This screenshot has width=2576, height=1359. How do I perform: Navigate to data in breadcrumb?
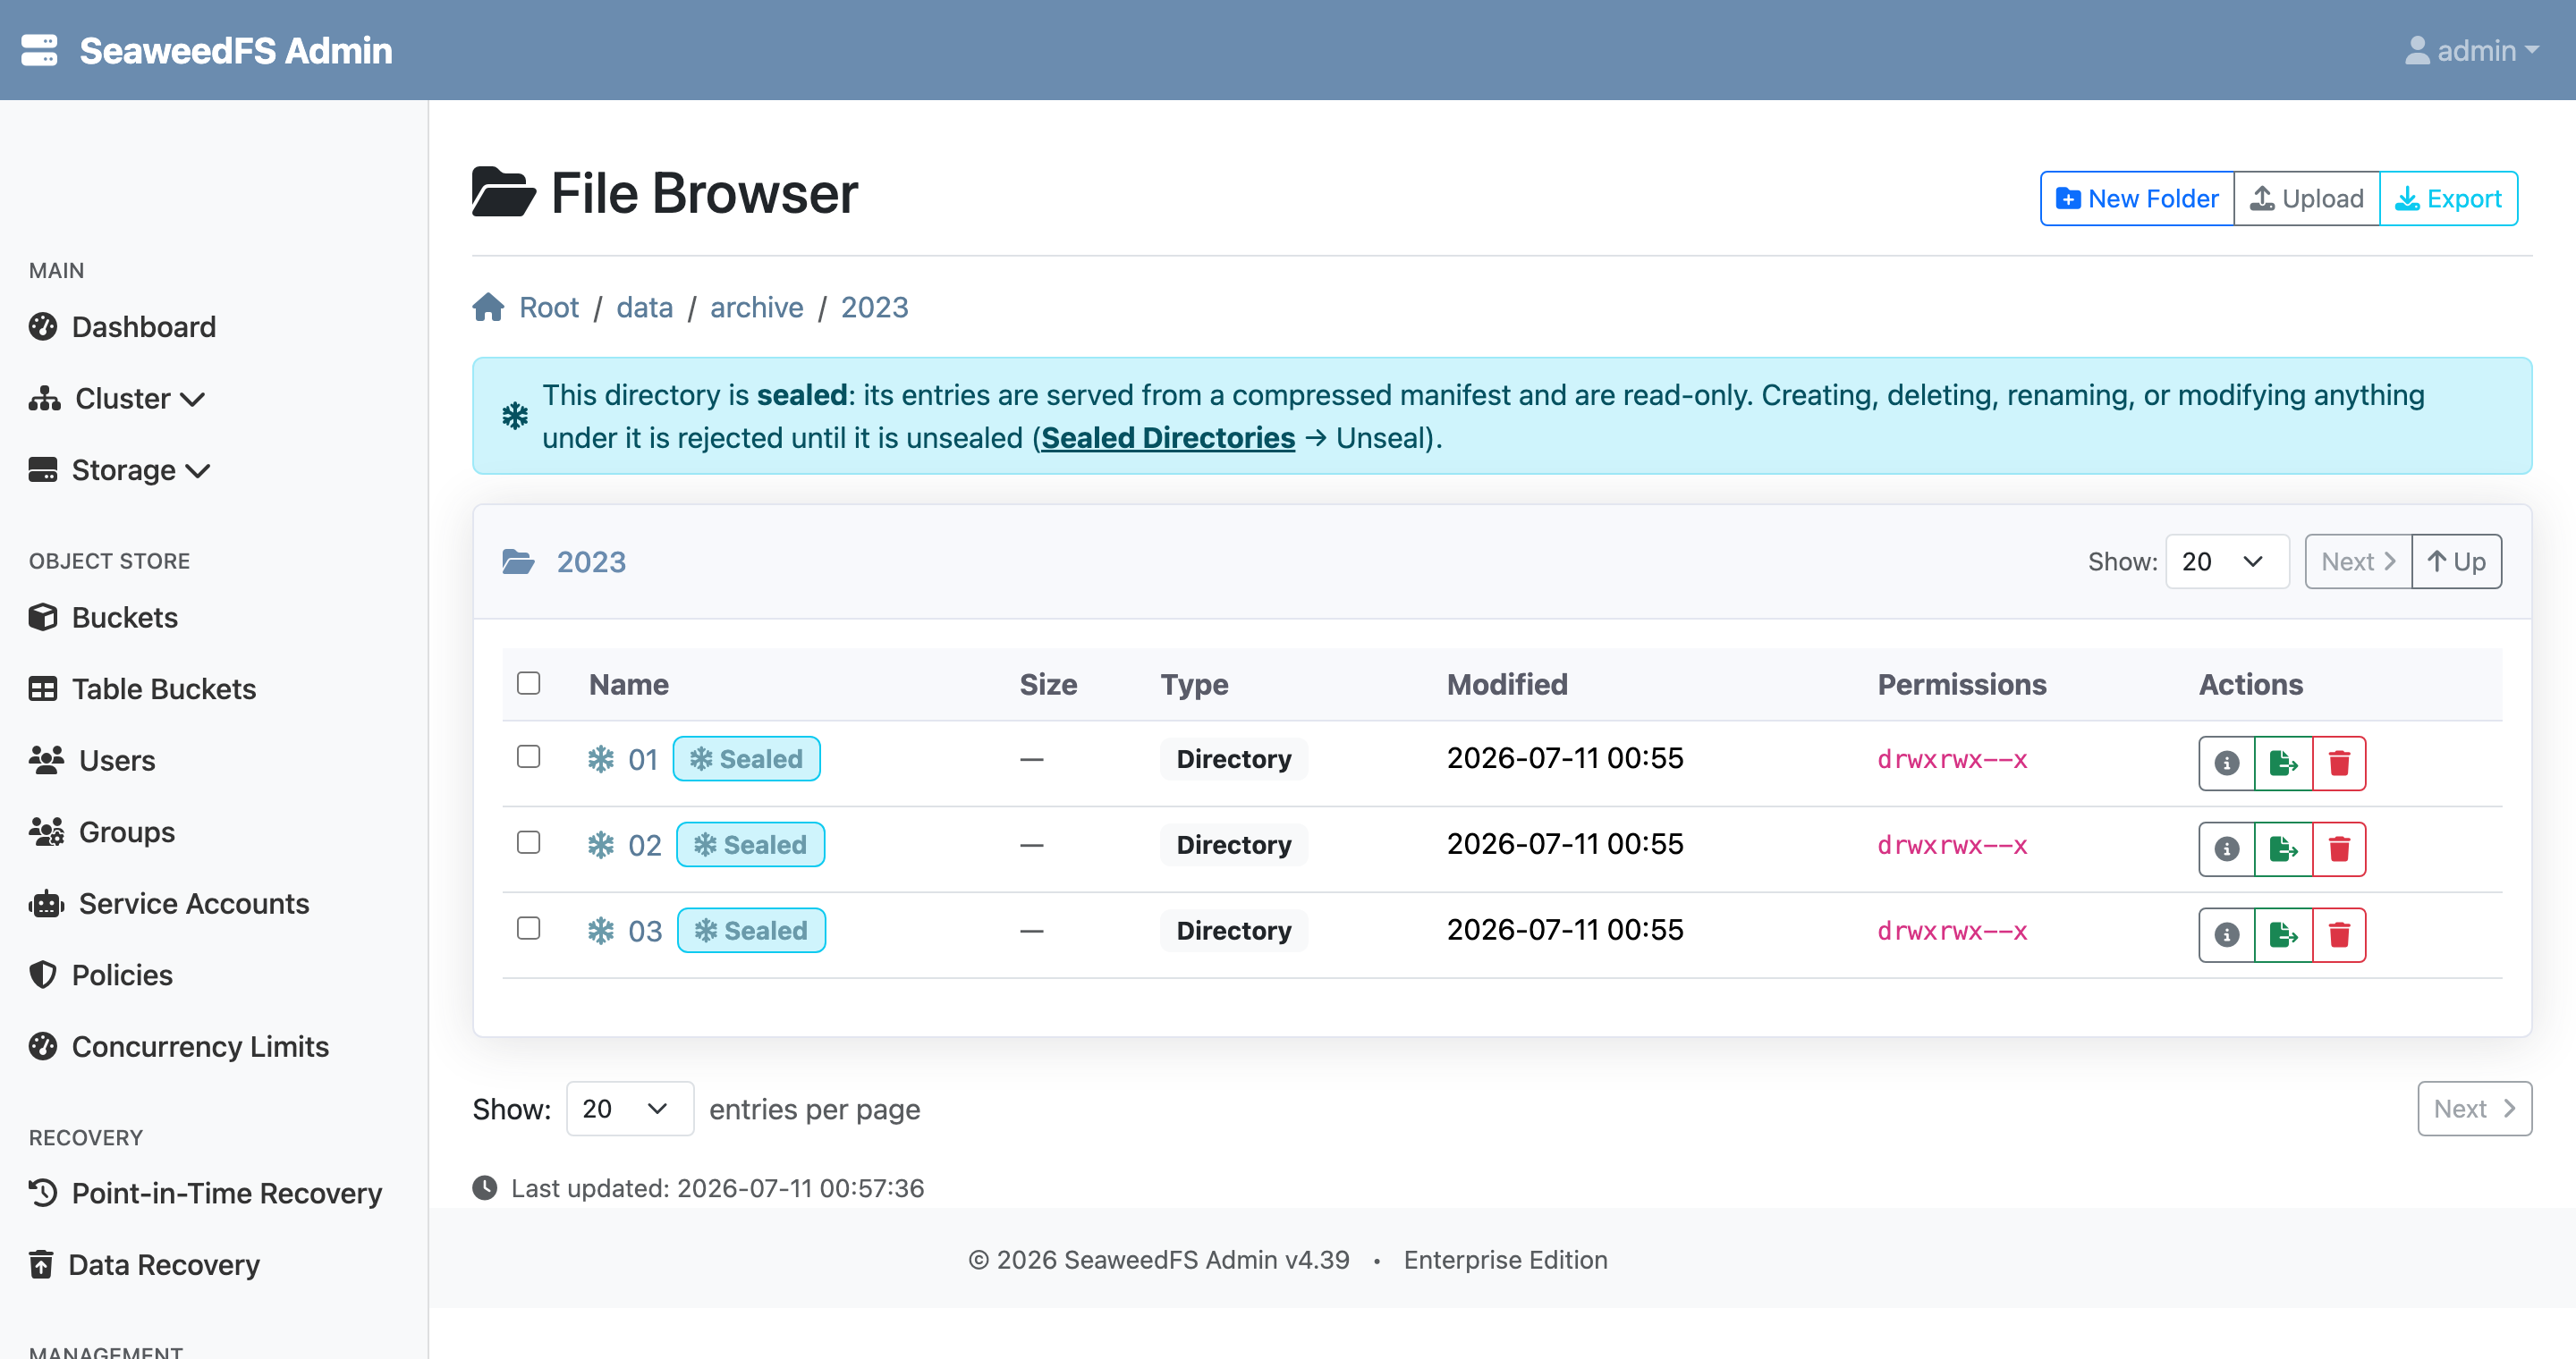645,307
